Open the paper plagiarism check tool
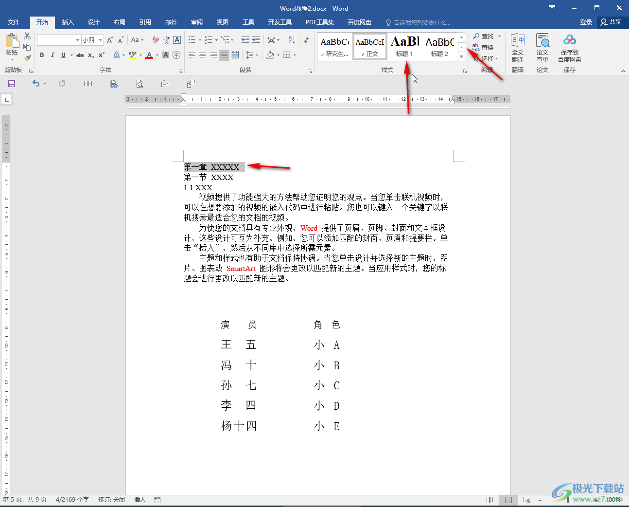The height and width of the screenshot is (507, 629). click(542, 48)
